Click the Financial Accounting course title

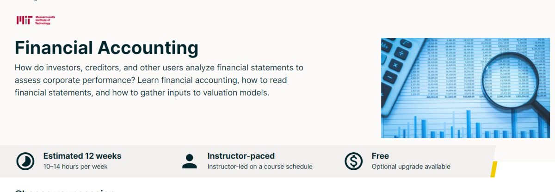coord(106,48)
